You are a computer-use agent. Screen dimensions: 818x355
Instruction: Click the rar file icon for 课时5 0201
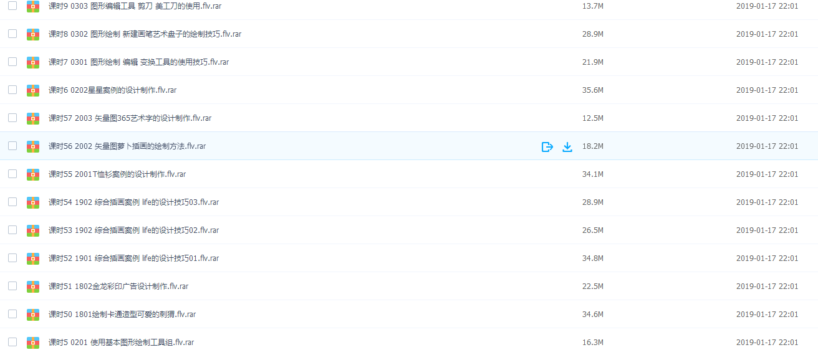33,343
